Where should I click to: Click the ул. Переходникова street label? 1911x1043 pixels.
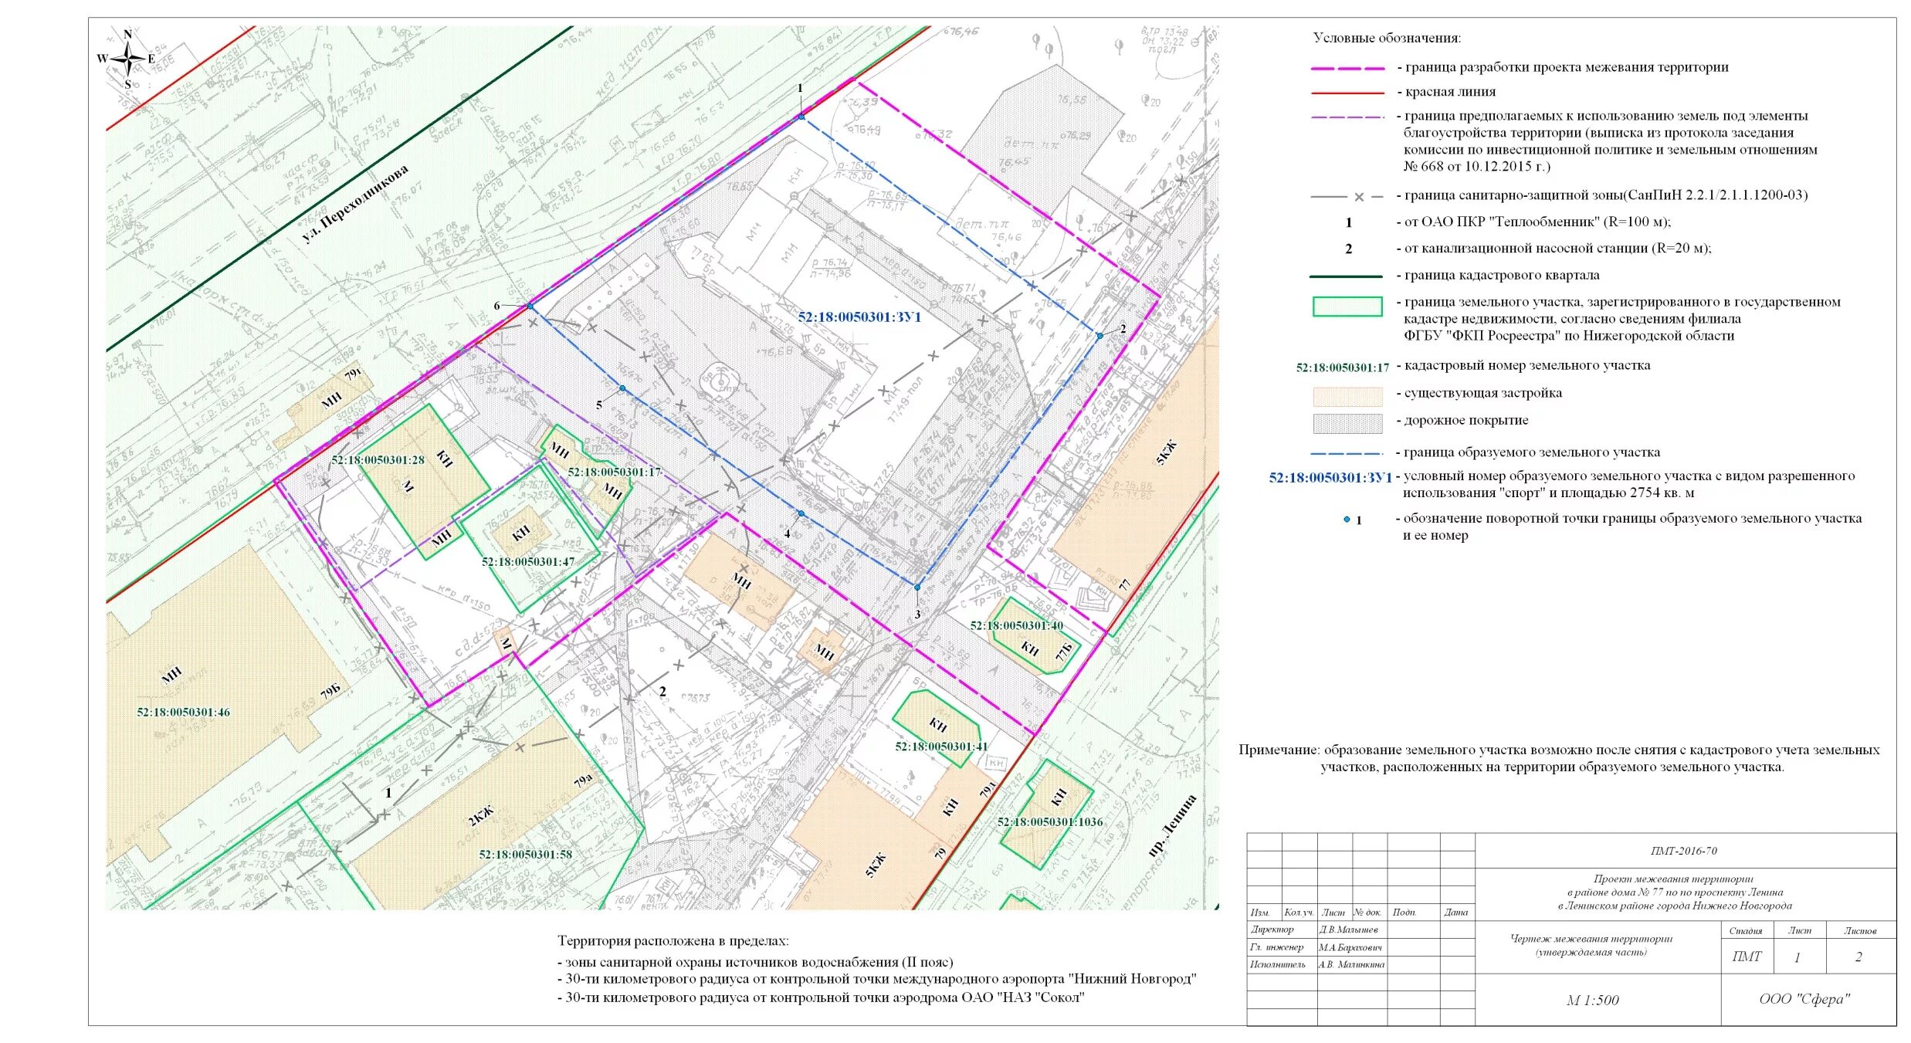[354, 205]
